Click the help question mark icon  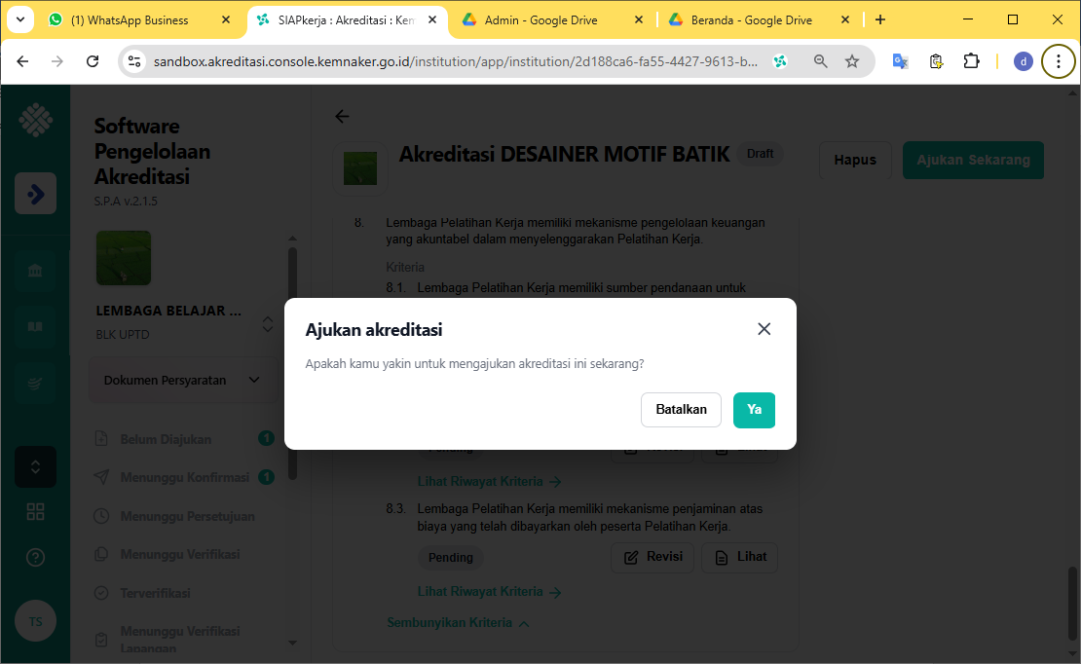tap(35, 558)
